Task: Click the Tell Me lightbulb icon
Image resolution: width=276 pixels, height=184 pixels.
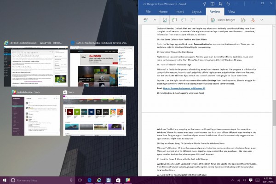Action: [x=205, y=4]
